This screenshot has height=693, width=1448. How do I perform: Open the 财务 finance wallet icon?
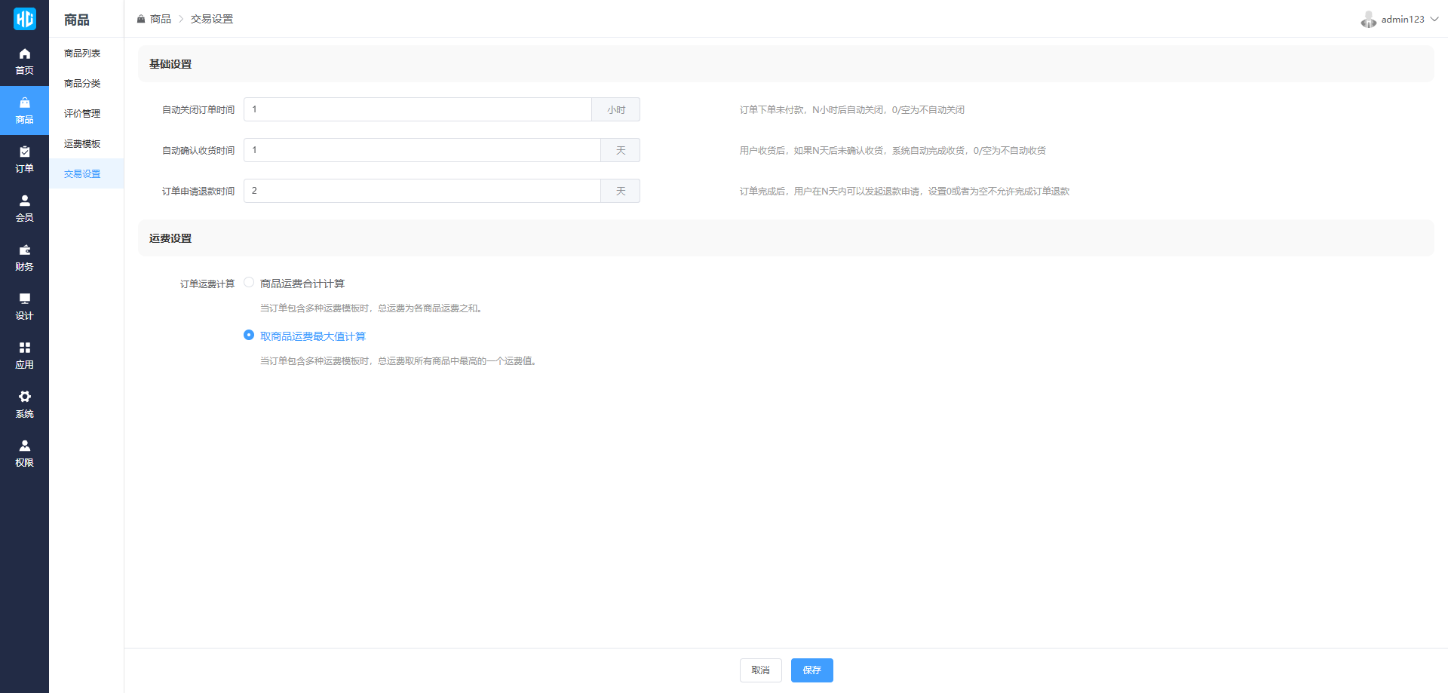coord(24,250)
